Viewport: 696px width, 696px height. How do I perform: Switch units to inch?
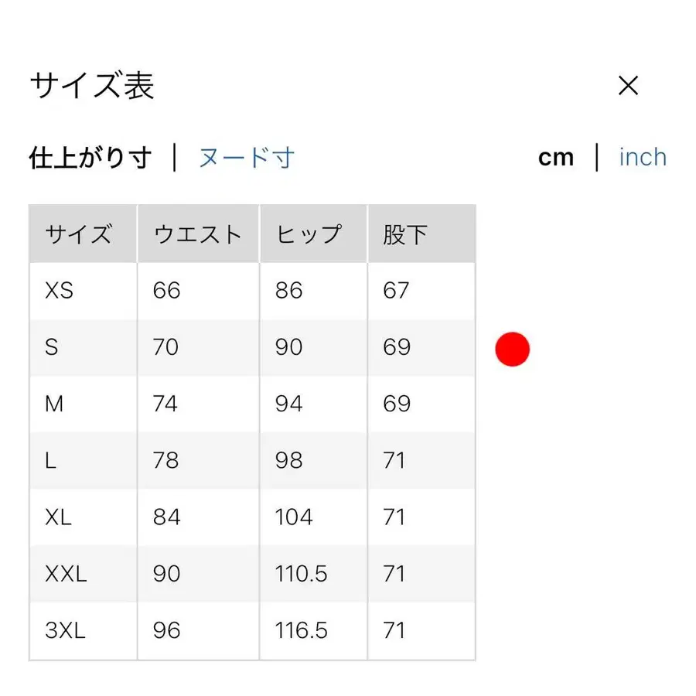643,157
